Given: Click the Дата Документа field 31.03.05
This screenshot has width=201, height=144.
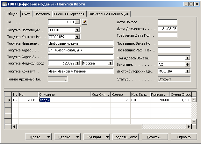Looking at the screenshot, I should [168, 29].
